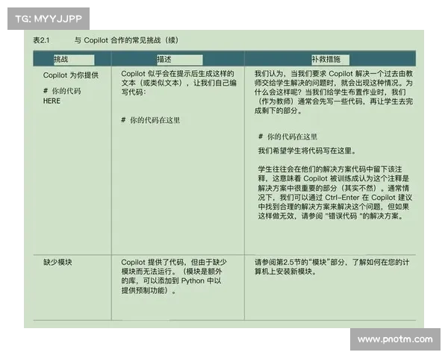This screenshot has height=358, width=448.
Task: Click the line containing "(其实不然)"
Action: (x=334, y=188)
